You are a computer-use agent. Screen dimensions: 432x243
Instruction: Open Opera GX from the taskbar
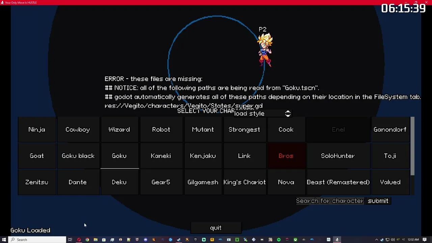point(79,240)
